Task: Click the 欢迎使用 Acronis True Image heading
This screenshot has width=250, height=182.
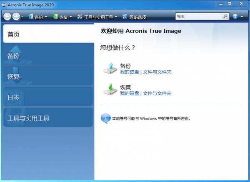Action: [141, 31]
